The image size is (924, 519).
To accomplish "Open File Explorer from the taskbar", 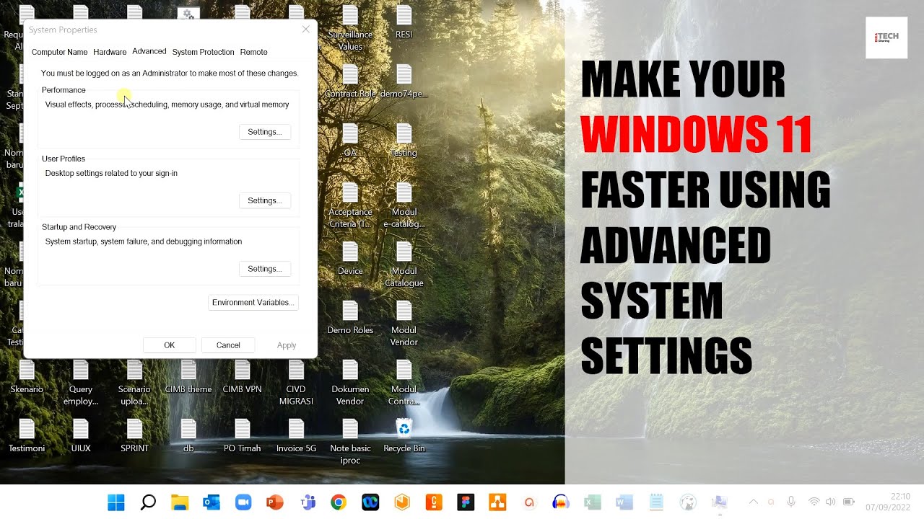I will (180, 502).
